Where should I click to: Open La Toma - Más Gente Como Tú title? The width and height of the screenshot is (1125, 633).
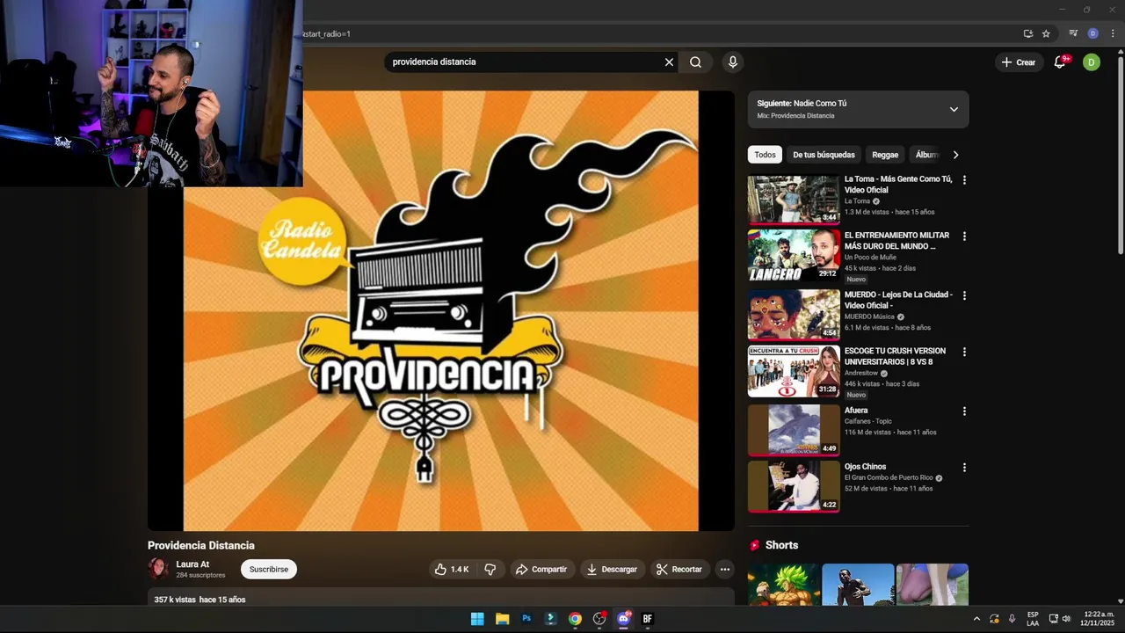point(898,185)
